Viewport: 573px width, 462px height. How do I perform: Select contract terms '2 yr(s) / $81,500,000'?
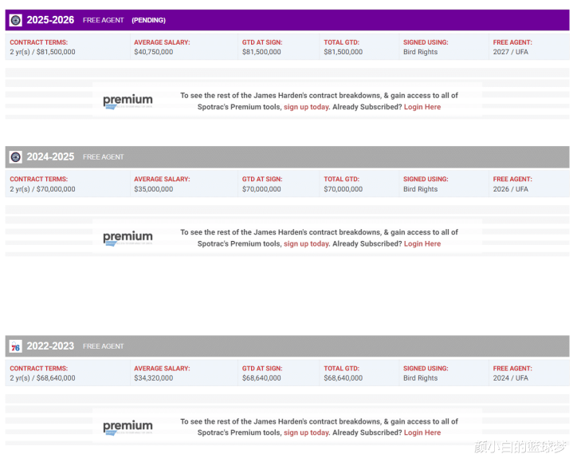(x=42, y=52)
